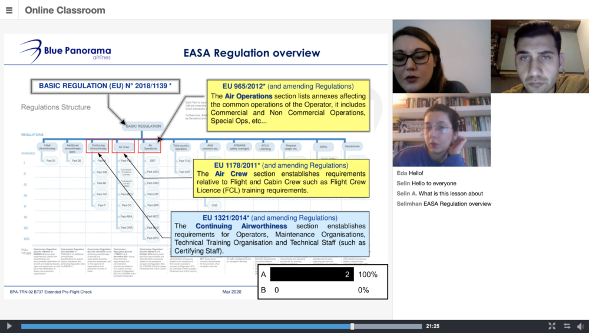Image resolution: width=589 pixels, height=333 pixels.
Task: Click the EU 1321/2014 Continuing Airworthiness note
Action: (270, 234)
